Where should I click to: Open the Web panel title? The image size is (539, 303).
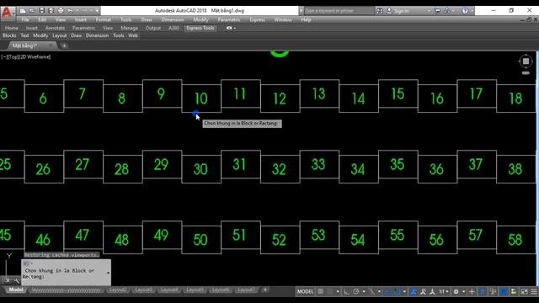[133, 35]
